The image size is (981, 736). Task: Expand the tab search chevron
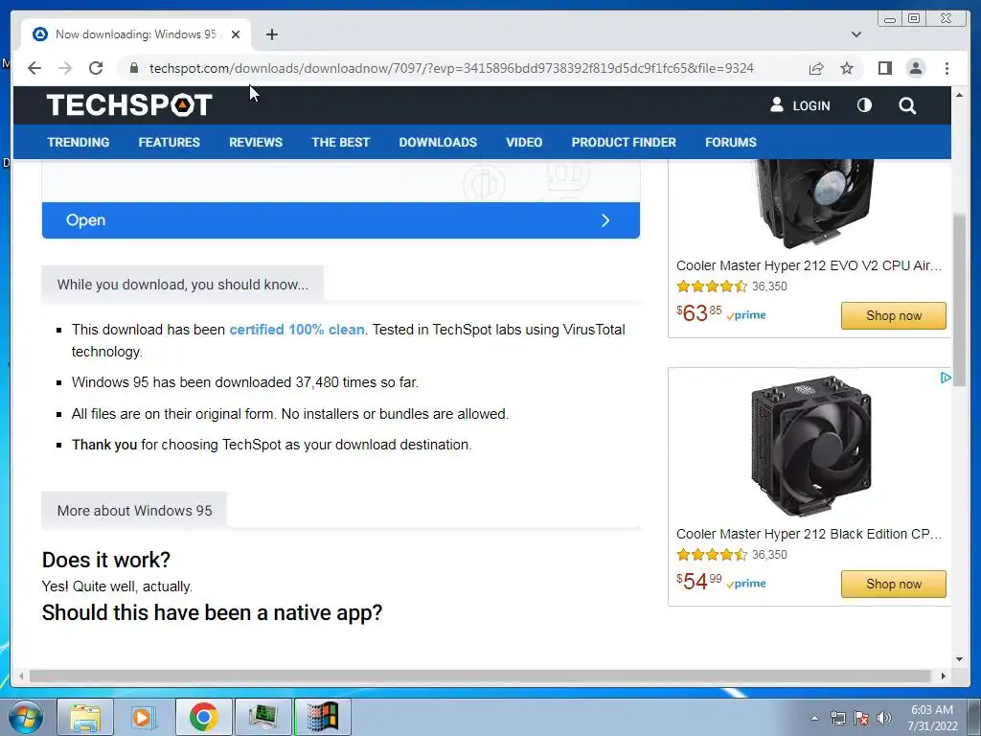pyautogui.click(x=856, y=34)
